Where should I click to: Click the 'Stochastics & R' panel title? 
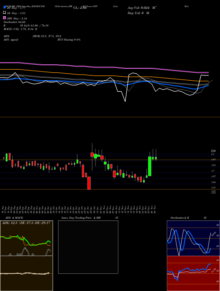pyautogui.click(x=180, y=218)
